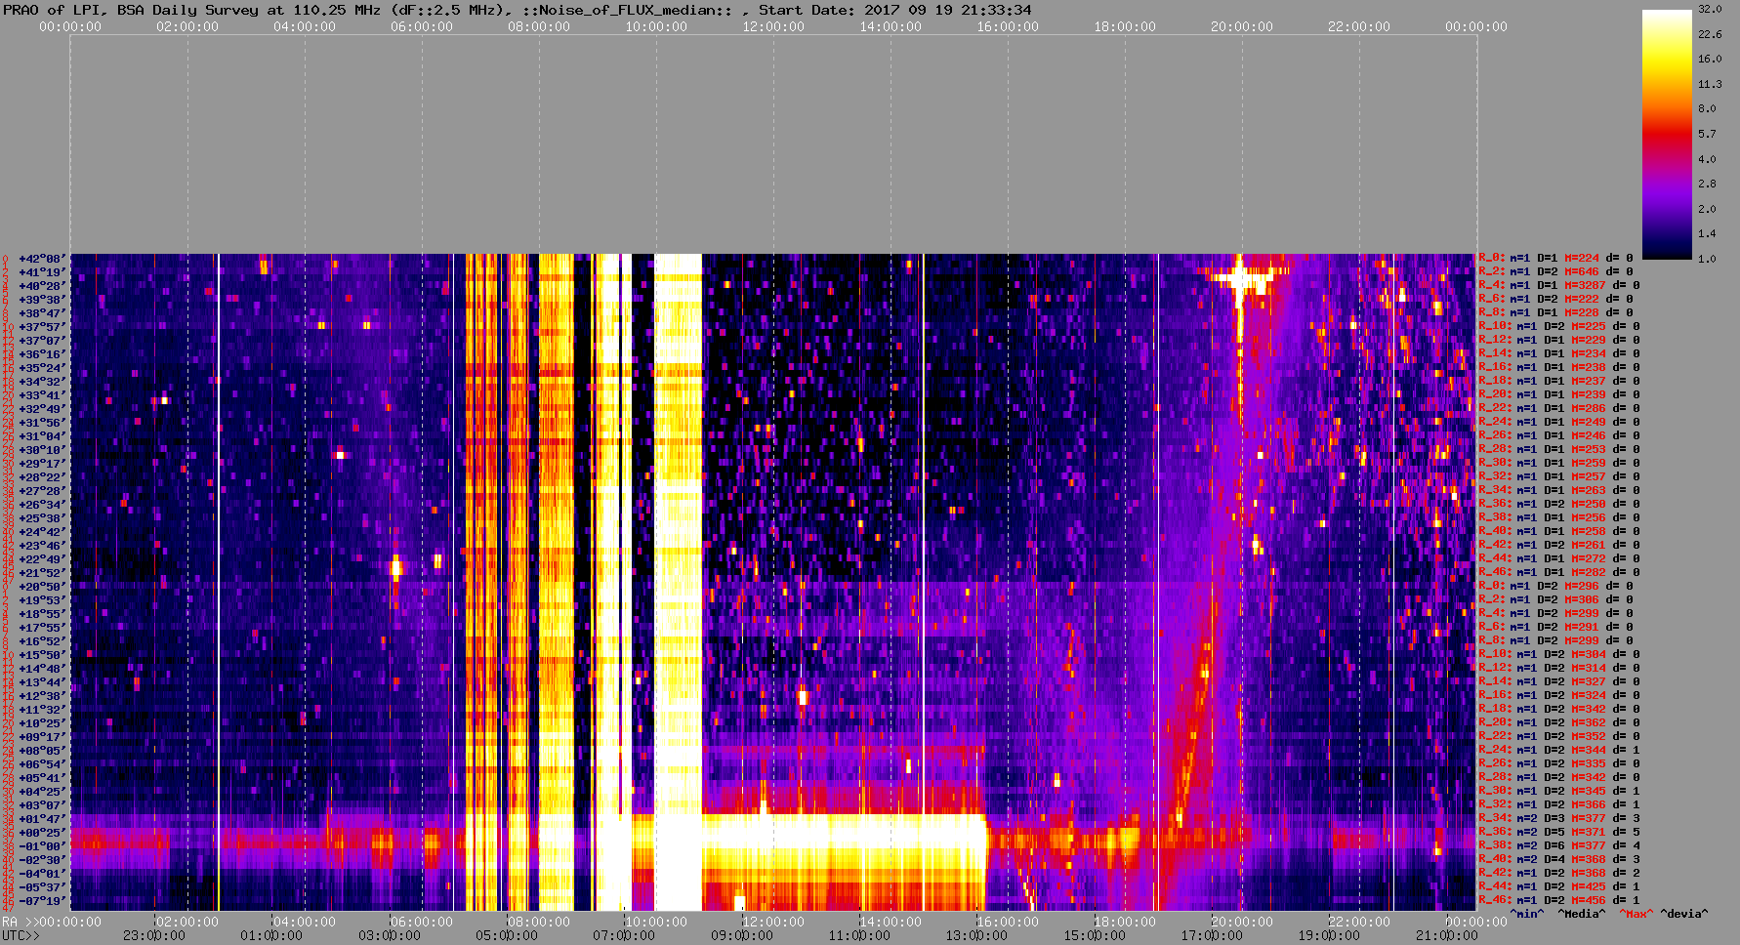Click the +42°08' declination label

(42, 259)
